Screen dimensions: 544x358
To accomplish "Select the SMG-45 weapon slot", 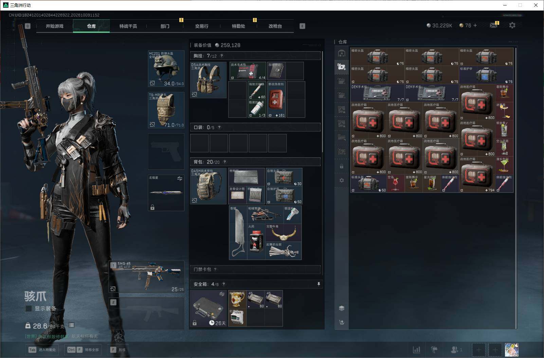I will click(147, 276).
